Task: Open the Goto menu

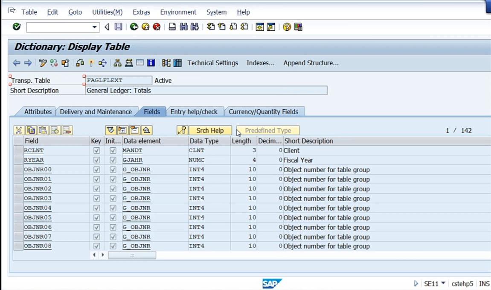Action: coord(75,12)
